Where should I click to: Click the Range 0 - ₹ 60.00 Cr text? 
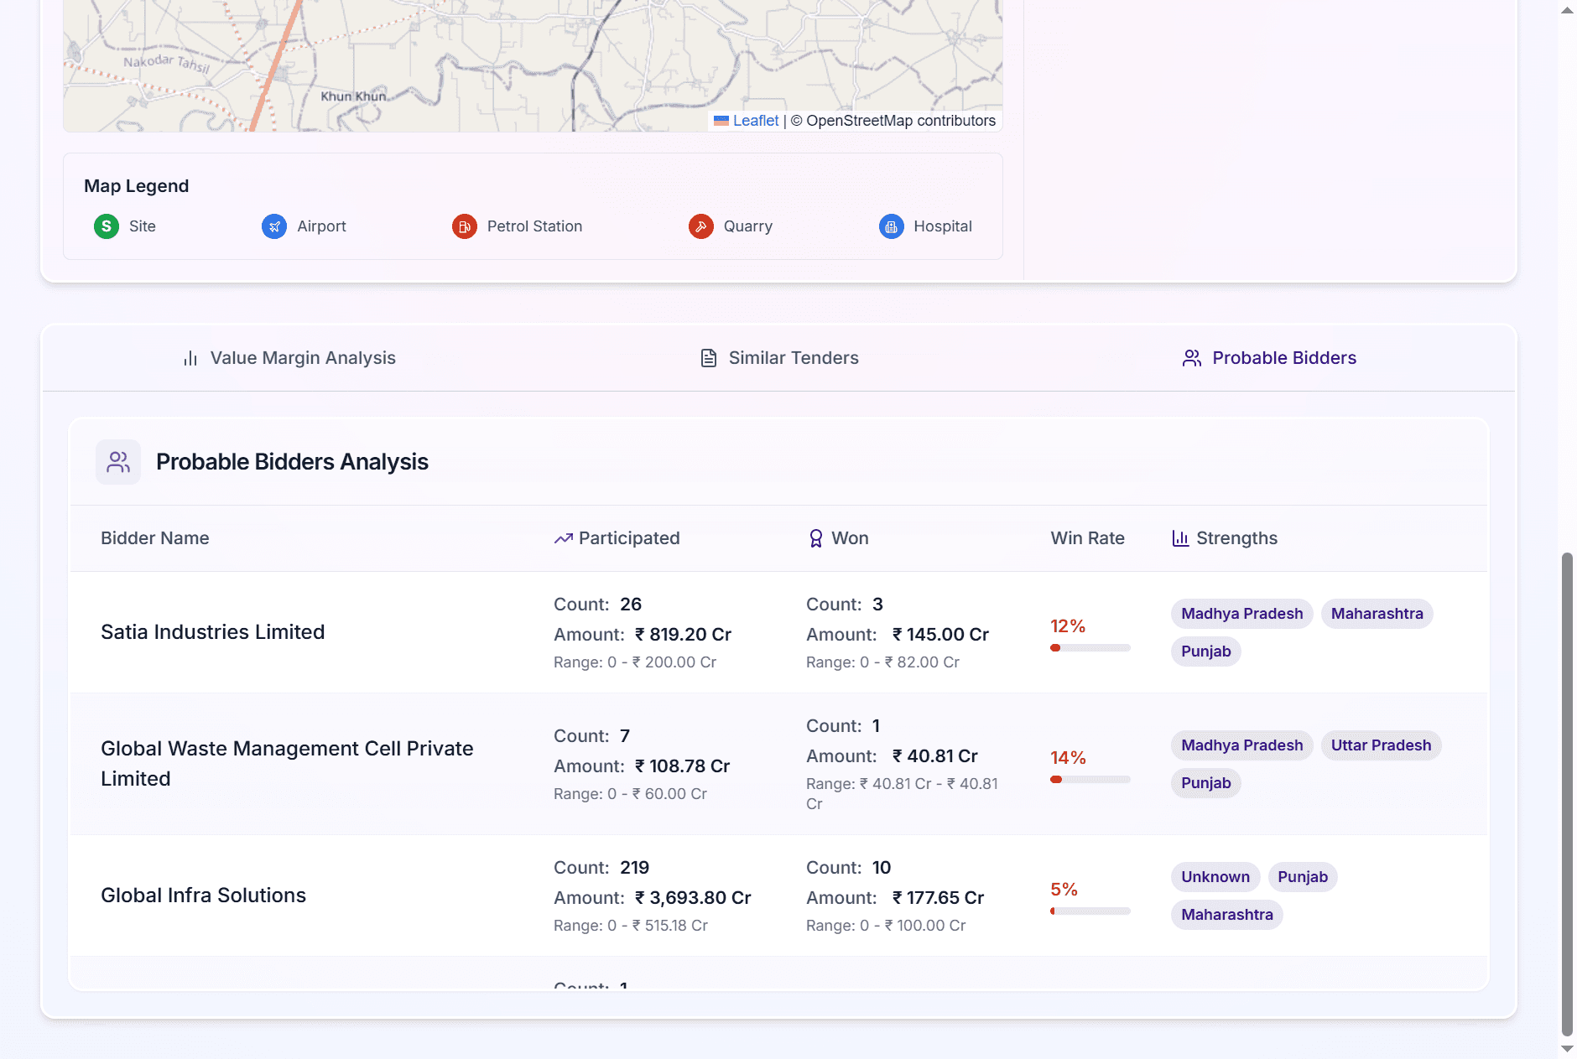tap(630, 794)
